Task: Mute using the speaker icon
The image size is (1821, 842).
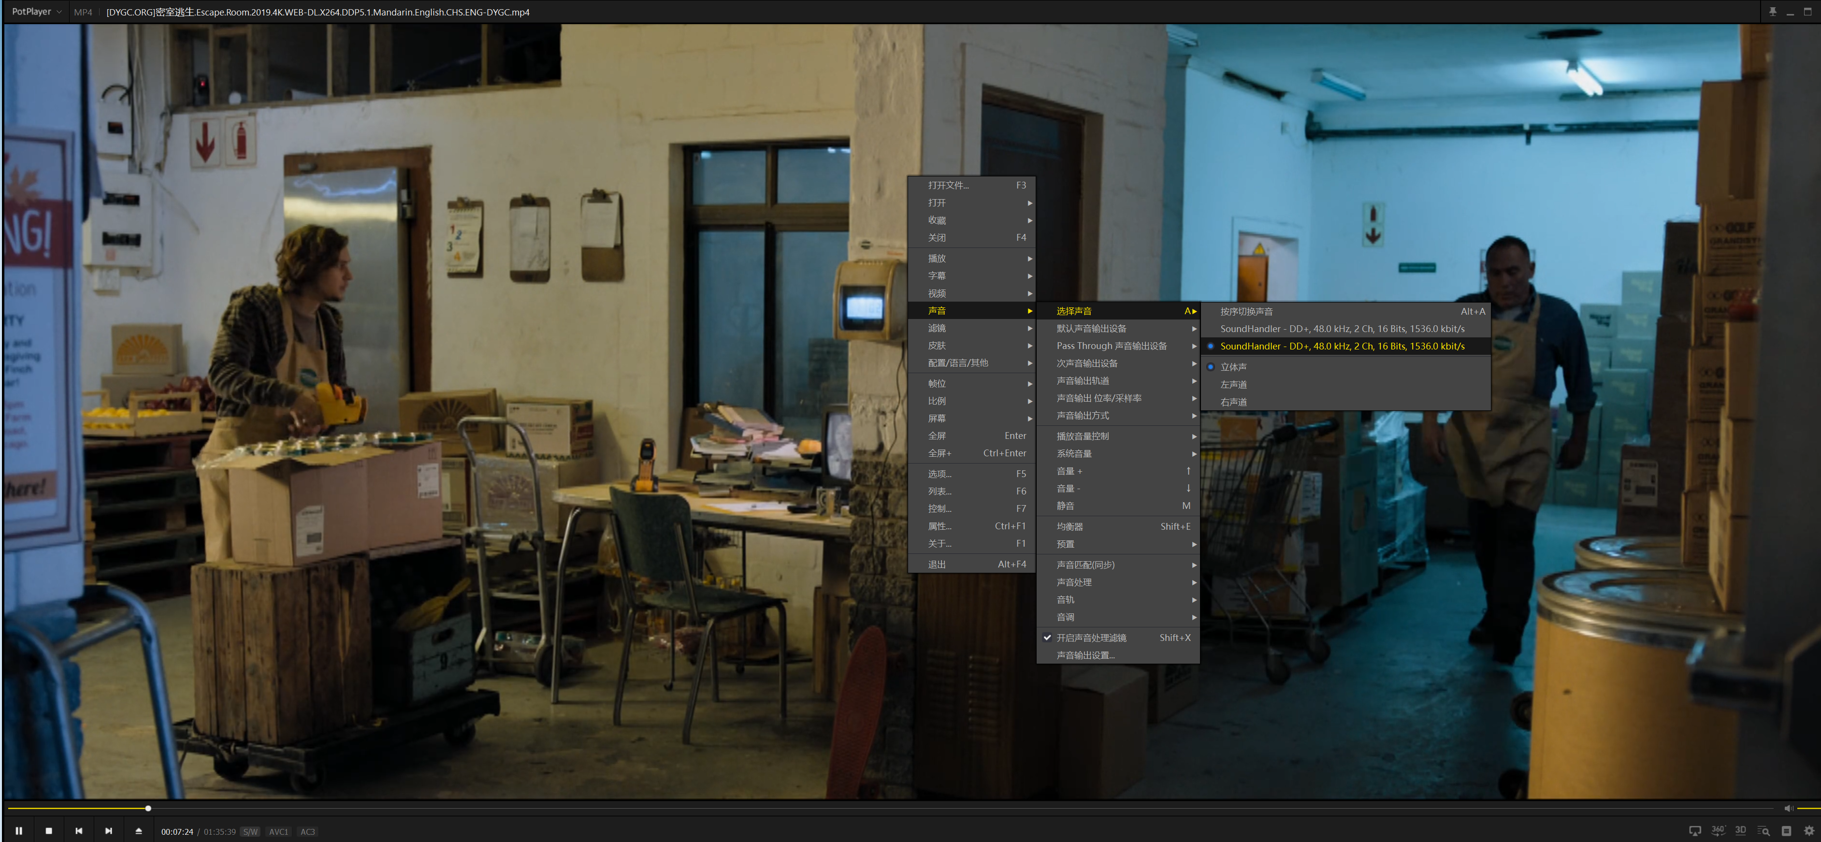Action: pyautogui.click(x=1788, y=808)
